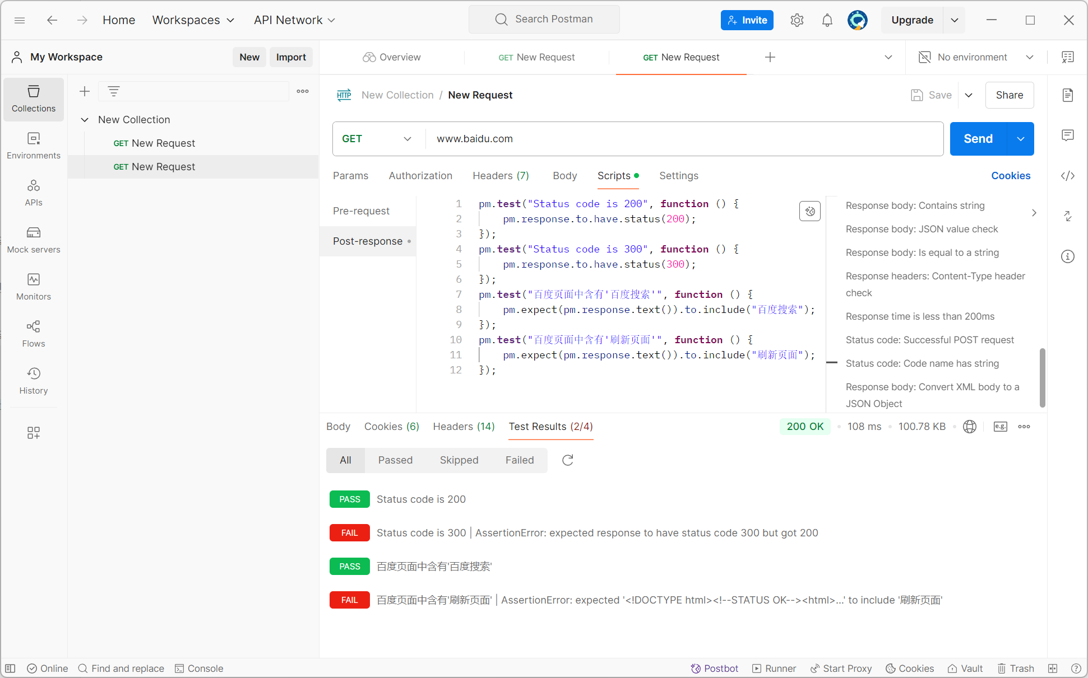Viewport: 1088px width, 678px height.
Task: Open the Workspaces dropdown
Action: [x=193, y=20]
